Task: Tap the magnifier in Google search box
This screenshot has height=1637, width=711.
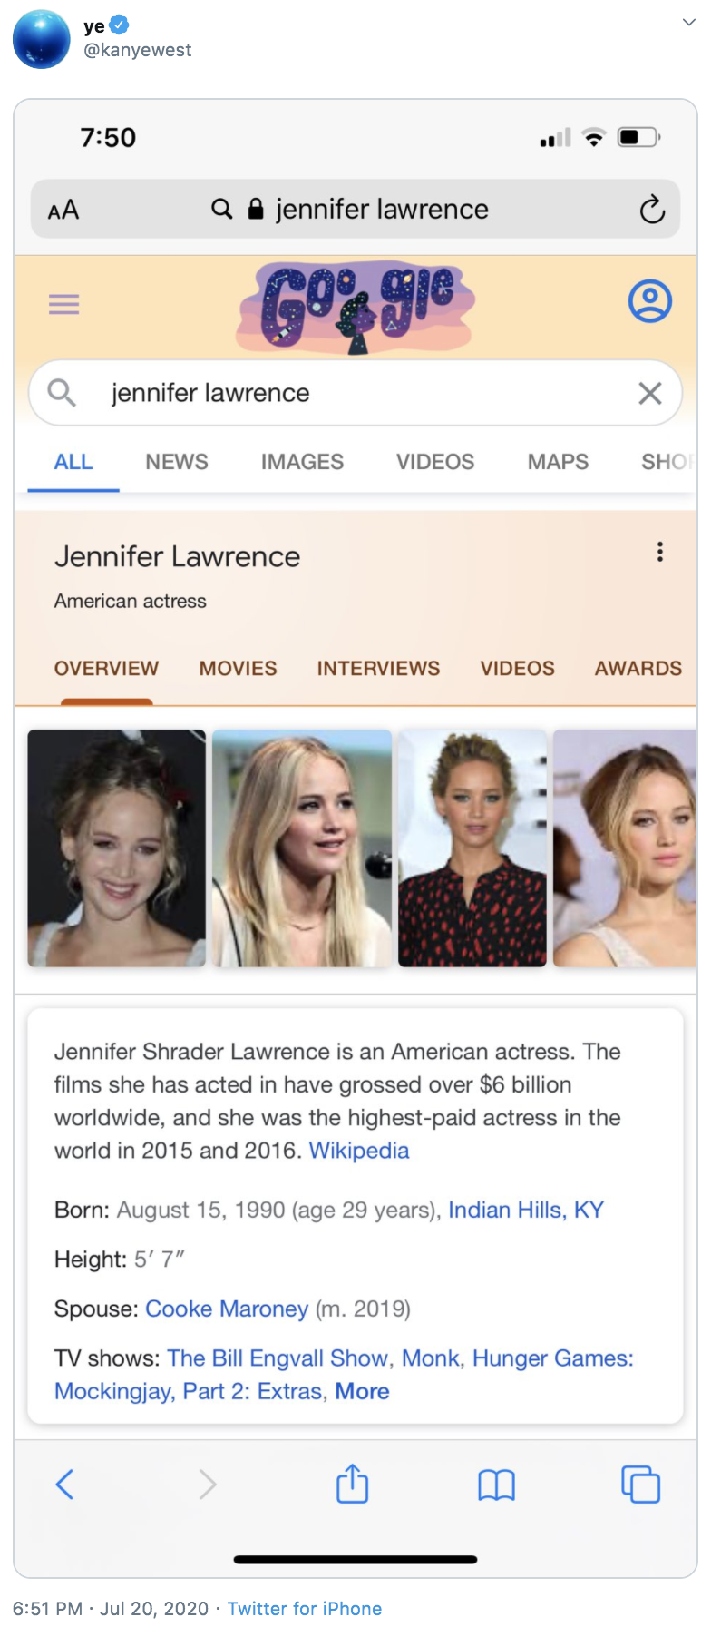Action: pyautogui.click(x=62, y=393)
